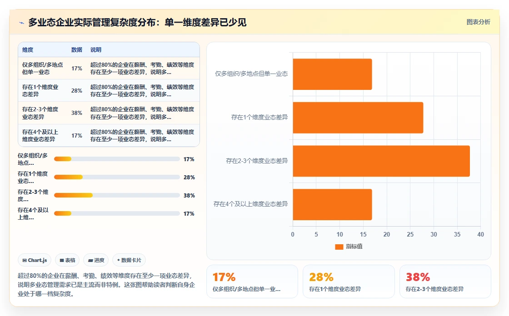Click the orange 17% data card value

[224, 277]
